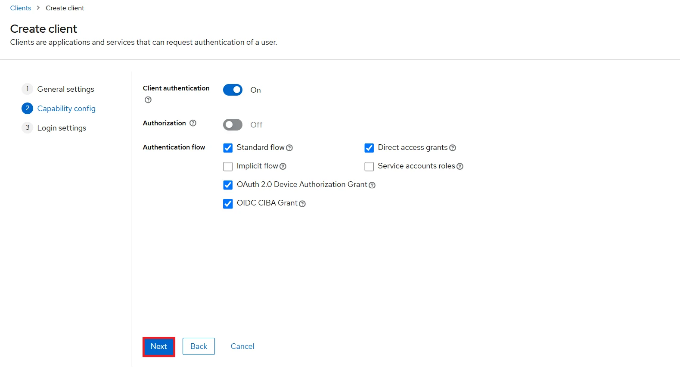Show help for Implicit flow

283,166
